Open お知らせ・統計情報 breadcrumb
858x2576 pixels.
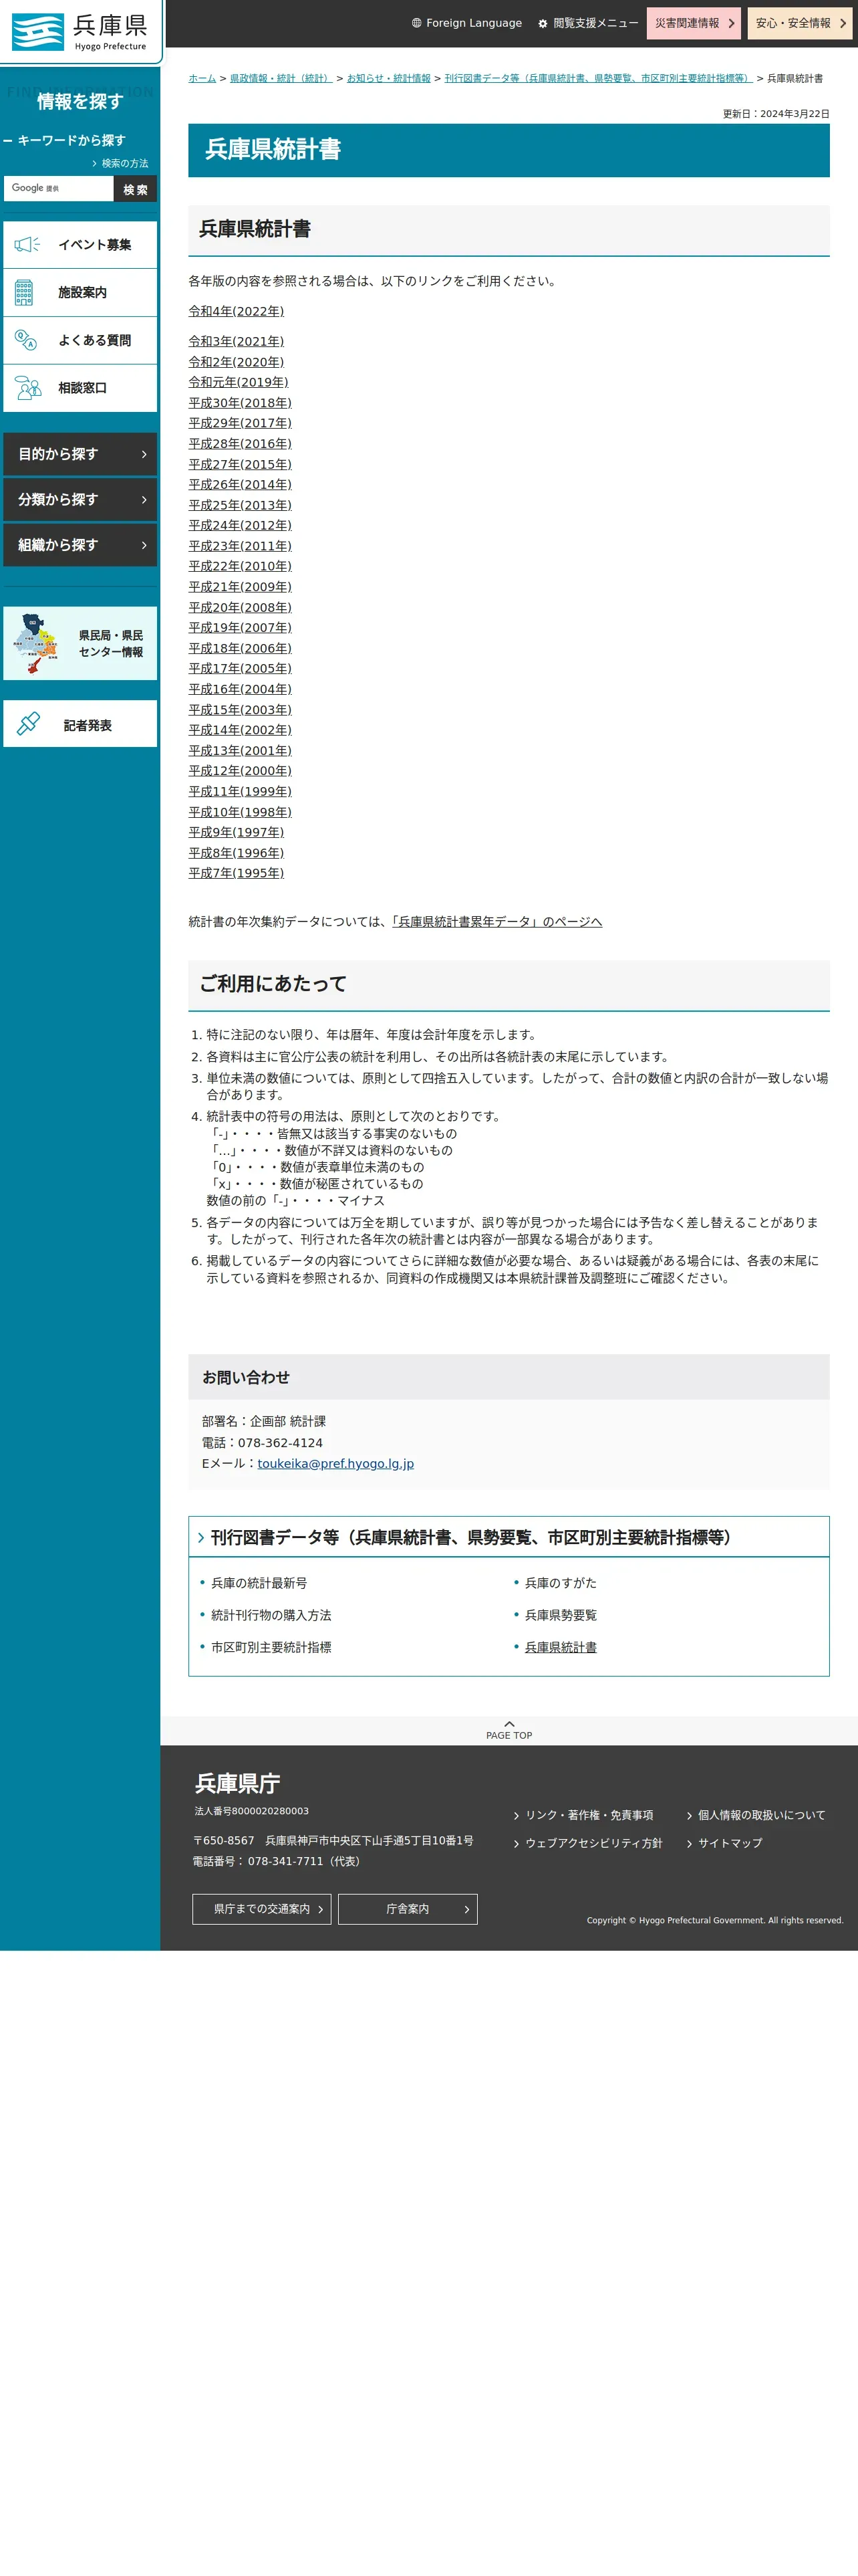pyautogui.click(x=388, y=78)
